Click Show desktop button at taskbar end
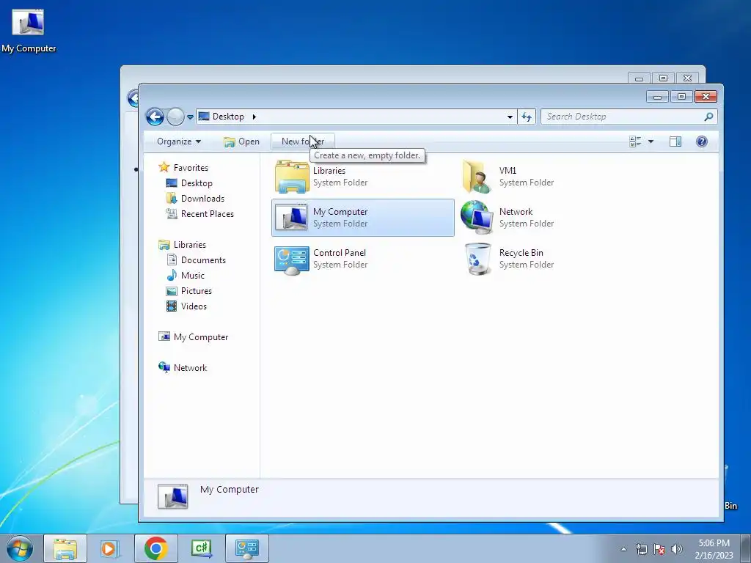The width and height of the screenshot is (751, 563). click(x=745, y=549)
